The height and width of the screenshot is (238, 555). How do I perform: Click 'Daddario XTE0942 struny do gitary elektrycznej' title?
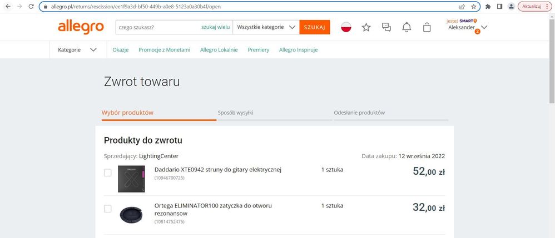click(x=217, y=170)
